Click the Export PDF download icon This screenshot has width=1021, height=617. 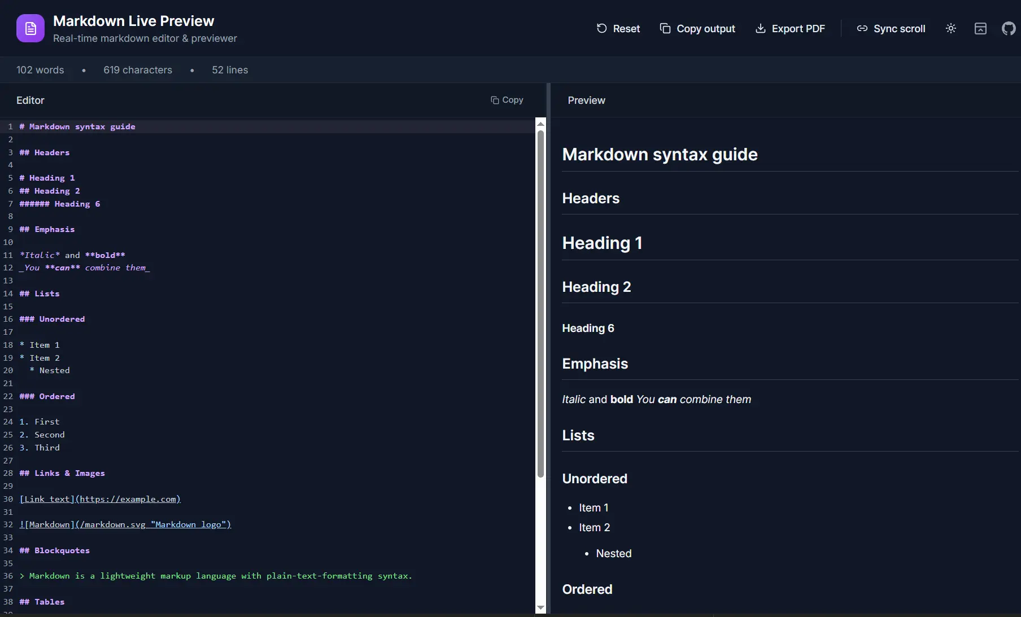coord(760,28)
